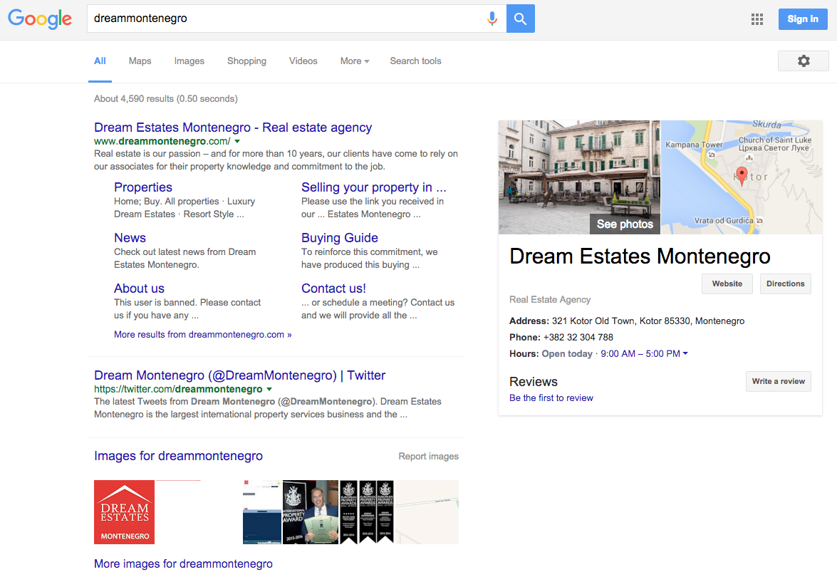Expand the More search categories dropdown
837x572 pixels.
(x=354, y=61)
